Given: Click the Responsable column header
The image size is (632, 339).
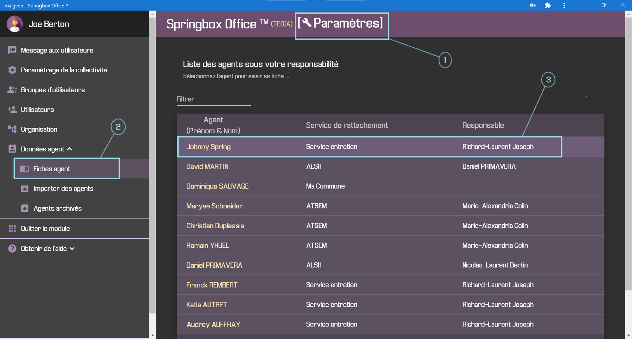Looking at the screenshot, I should pyautogui.click(x=483, y=125).
